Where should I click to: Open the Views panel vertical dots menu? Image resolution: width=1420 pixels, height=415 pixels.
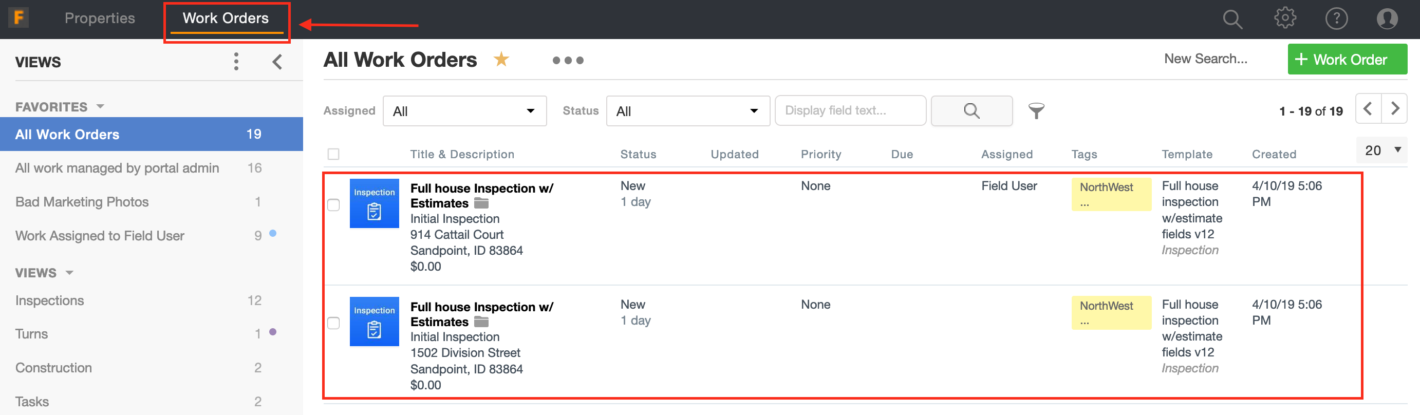[236, 62]
